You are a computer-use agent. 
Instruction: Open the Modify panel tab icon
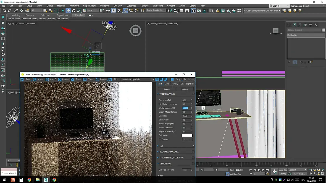pos(294,25)
